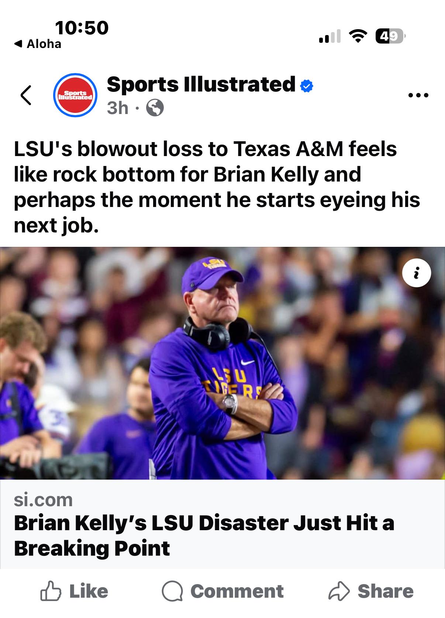Viewport: 445px width, 618px height.
Task: Tap the cellular signal bars
Action: [x=330, y=37]
